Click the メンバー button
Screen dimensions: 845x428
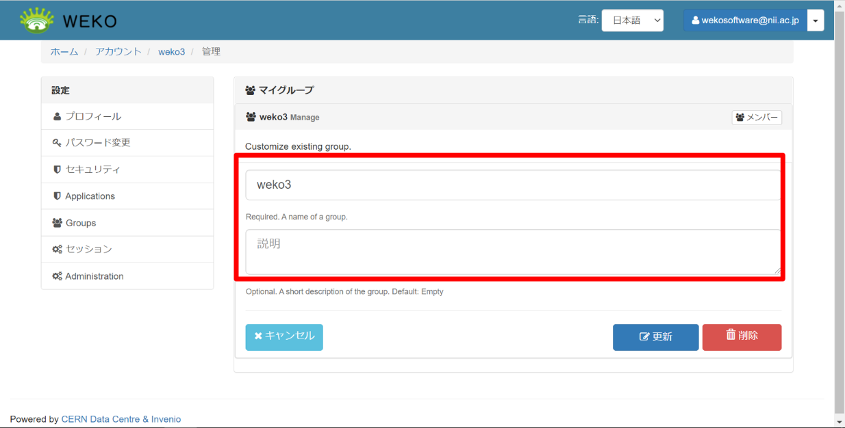[x=757, y=118]
